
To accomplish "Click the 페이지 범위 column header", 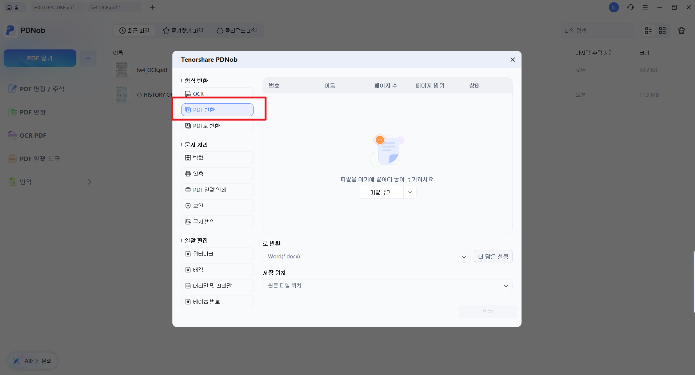I will click(x=430, y=85).
